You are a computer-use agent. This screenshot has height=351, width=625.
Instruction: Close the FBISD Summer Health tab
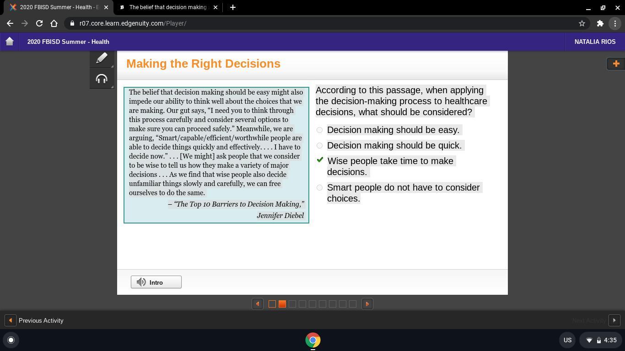[106, 7]
